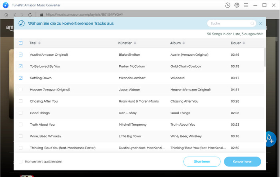Go to browser home icon

[x=6, y=15]
